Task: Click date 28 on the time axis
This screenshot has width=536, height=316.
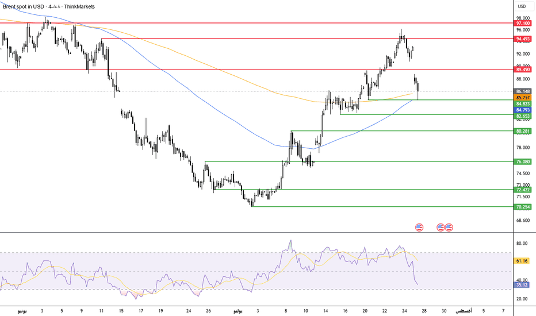Action: coord(424,311)
